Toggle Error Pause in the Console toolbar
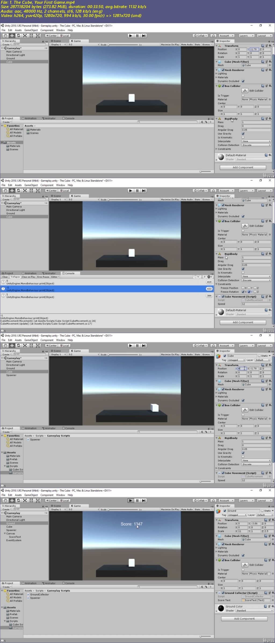The image size is (275, 643). pos(43,277)
